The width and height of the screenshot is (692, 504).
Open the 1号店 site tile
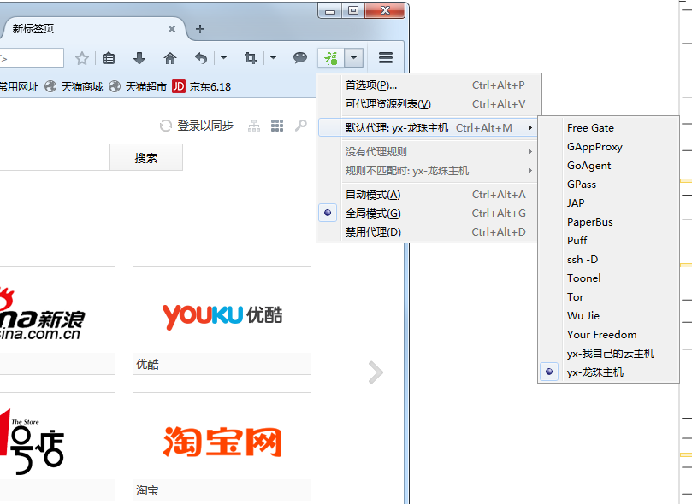[x=57, y=447]
